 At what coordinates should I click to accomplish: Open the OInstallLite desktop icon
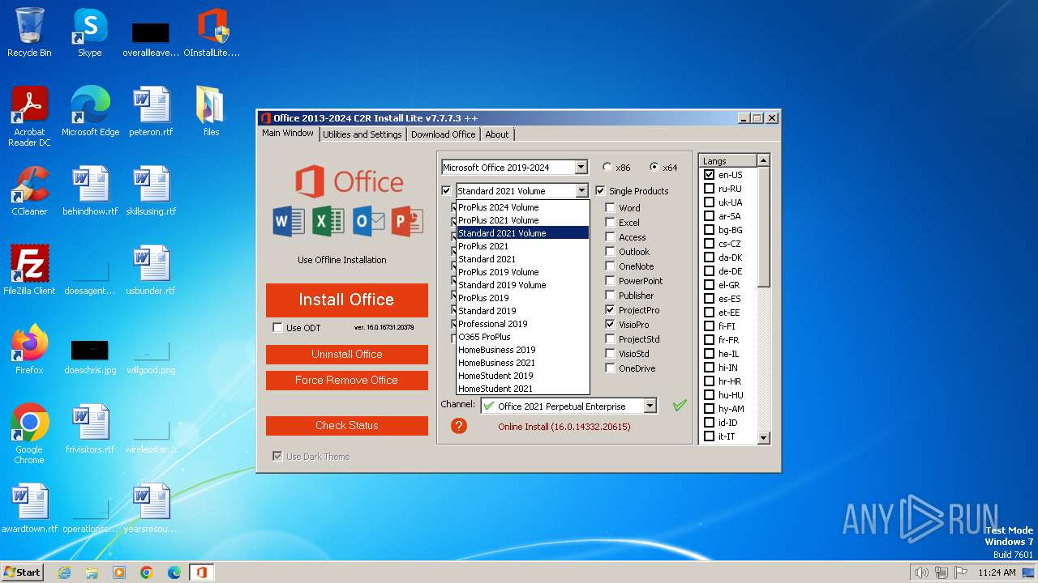pyautogui.click(x=212, y=32)
